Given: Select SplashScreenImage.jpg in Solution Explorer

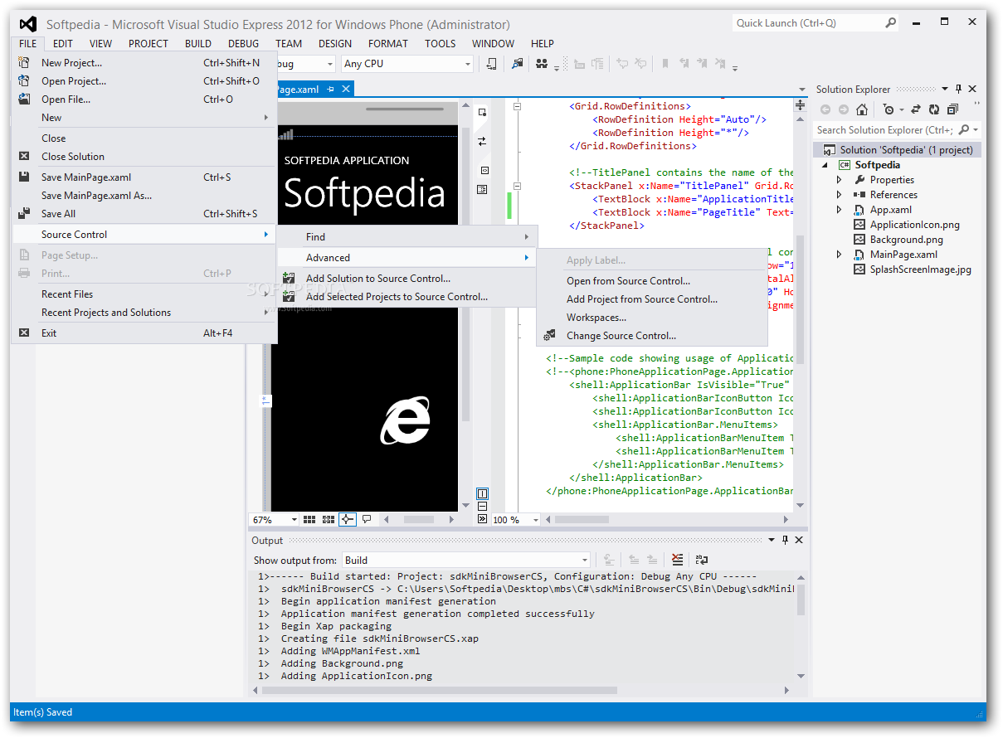Looking at the screenshot, I should [x=920, y=269].
